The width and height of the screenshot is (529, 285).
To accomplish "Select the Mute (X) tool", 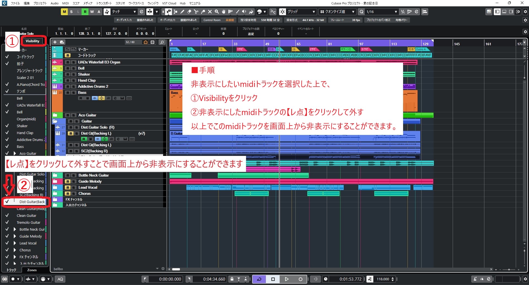I will (x=210, y=12).
